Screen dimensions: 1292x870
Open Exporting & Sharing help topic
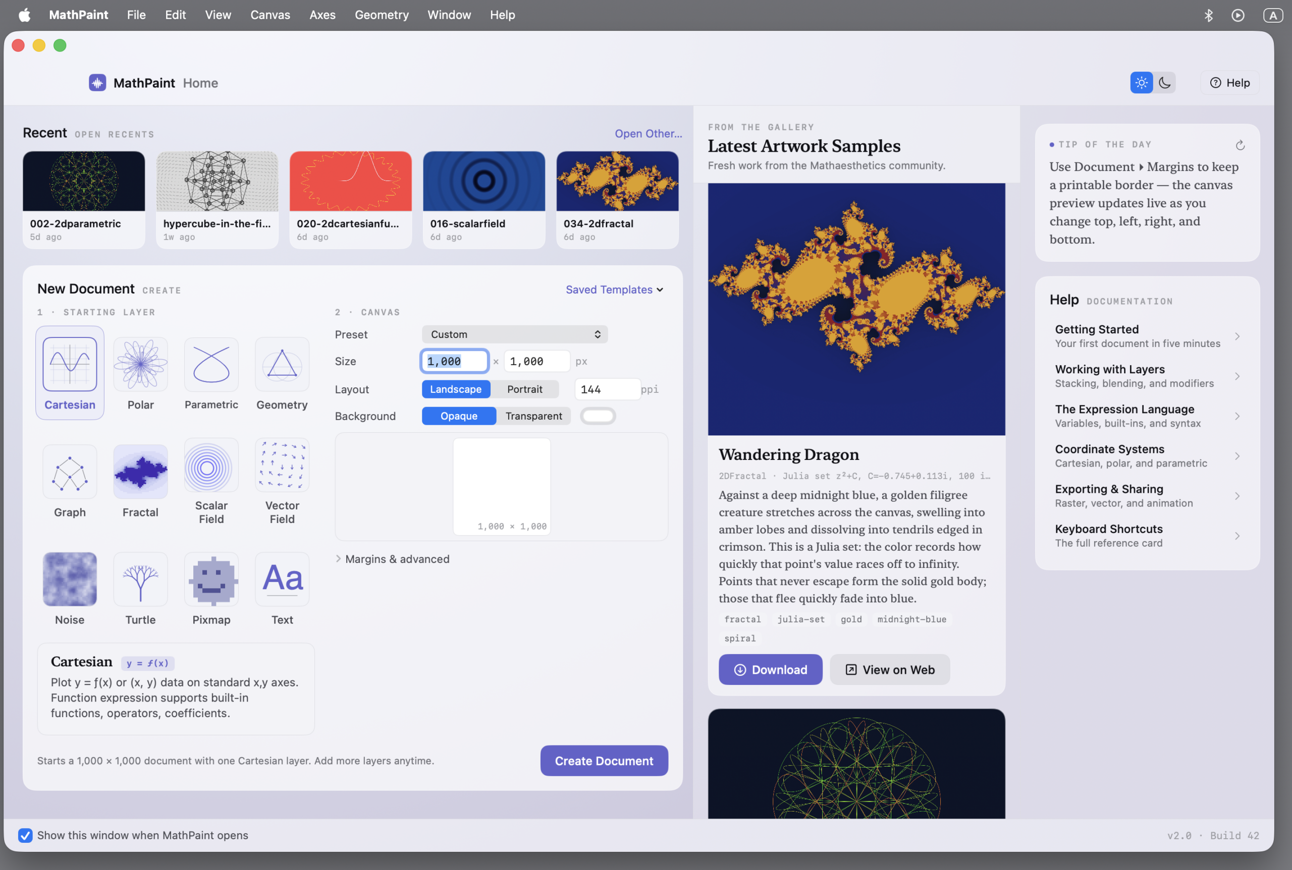click(1147, 496)
